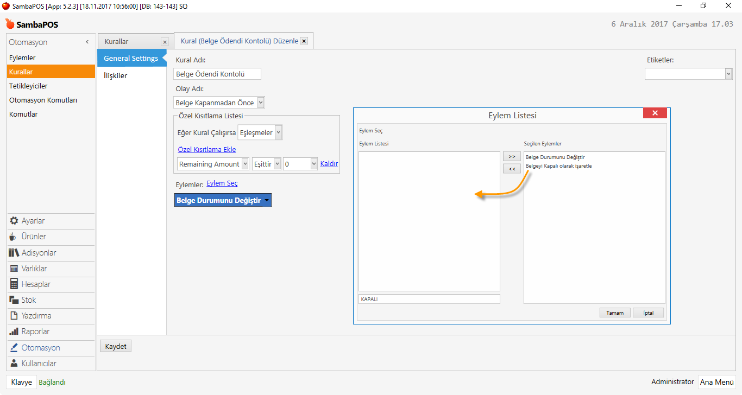The width and height of the screenshot is (742, 395).
Task: Click the KAPALI search field
Action: (429, 299)
